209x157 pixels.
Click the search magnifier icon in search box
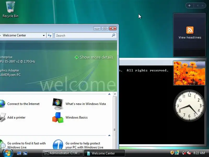[113, 35]
